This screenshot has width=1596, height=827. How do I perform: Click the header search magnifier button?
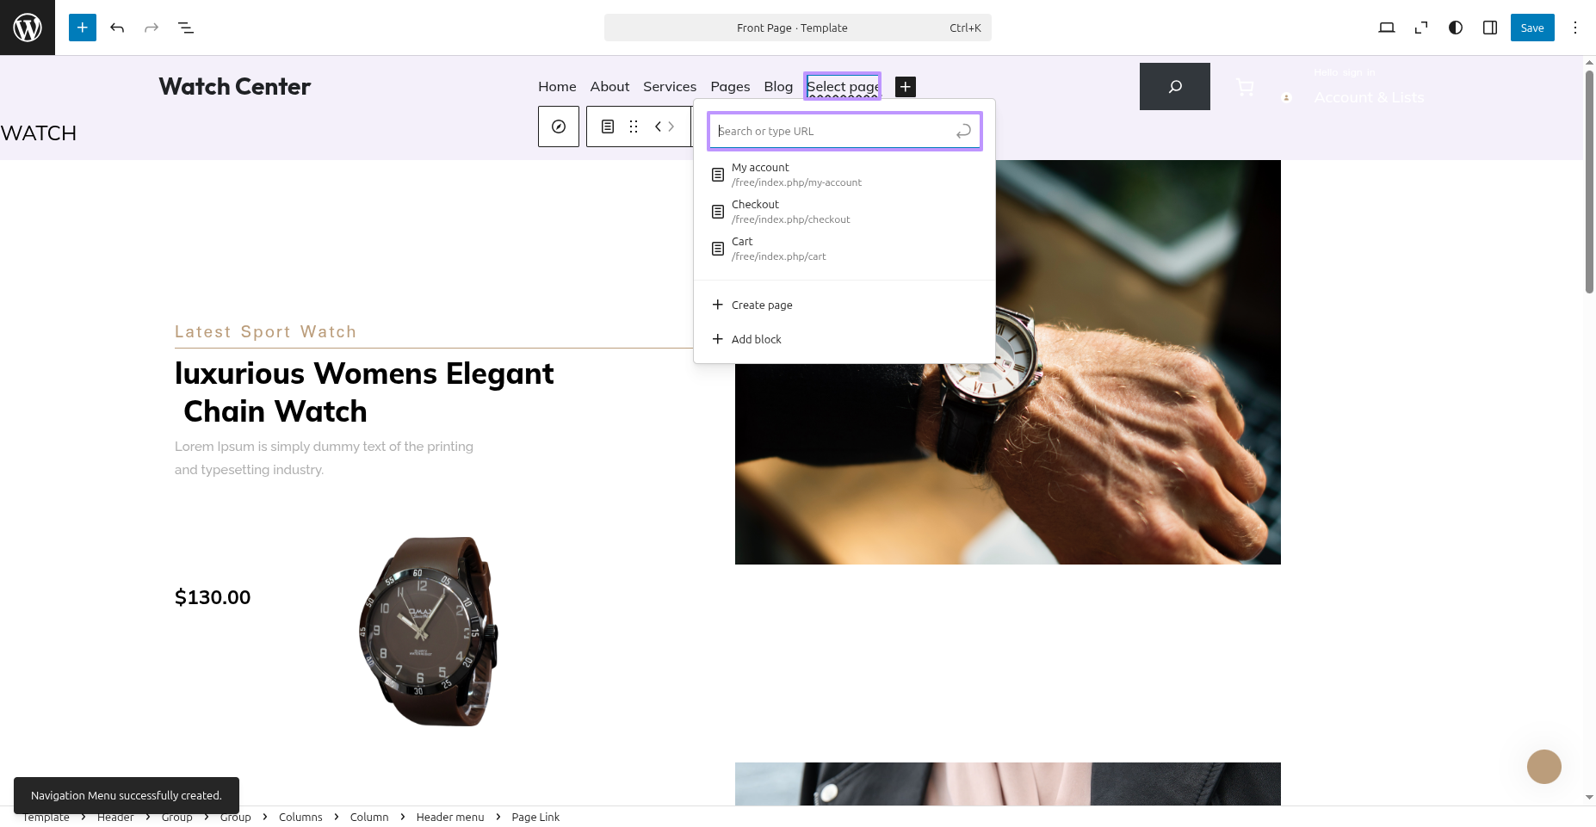pyautogui.click(x=1174, y=86)
